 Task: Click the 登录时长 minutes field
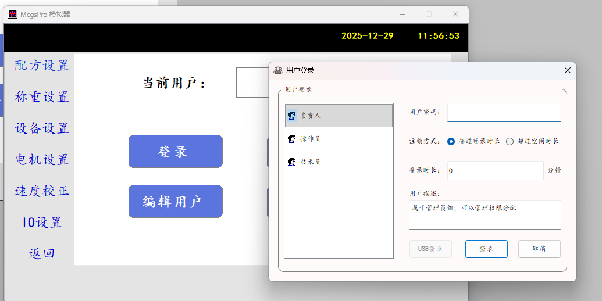point(495,171)
